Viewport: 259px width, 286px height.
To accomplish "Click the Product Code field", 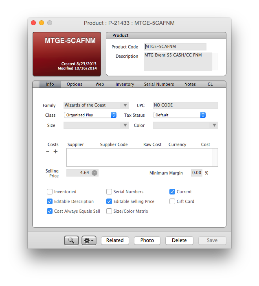I will (175, 47).
